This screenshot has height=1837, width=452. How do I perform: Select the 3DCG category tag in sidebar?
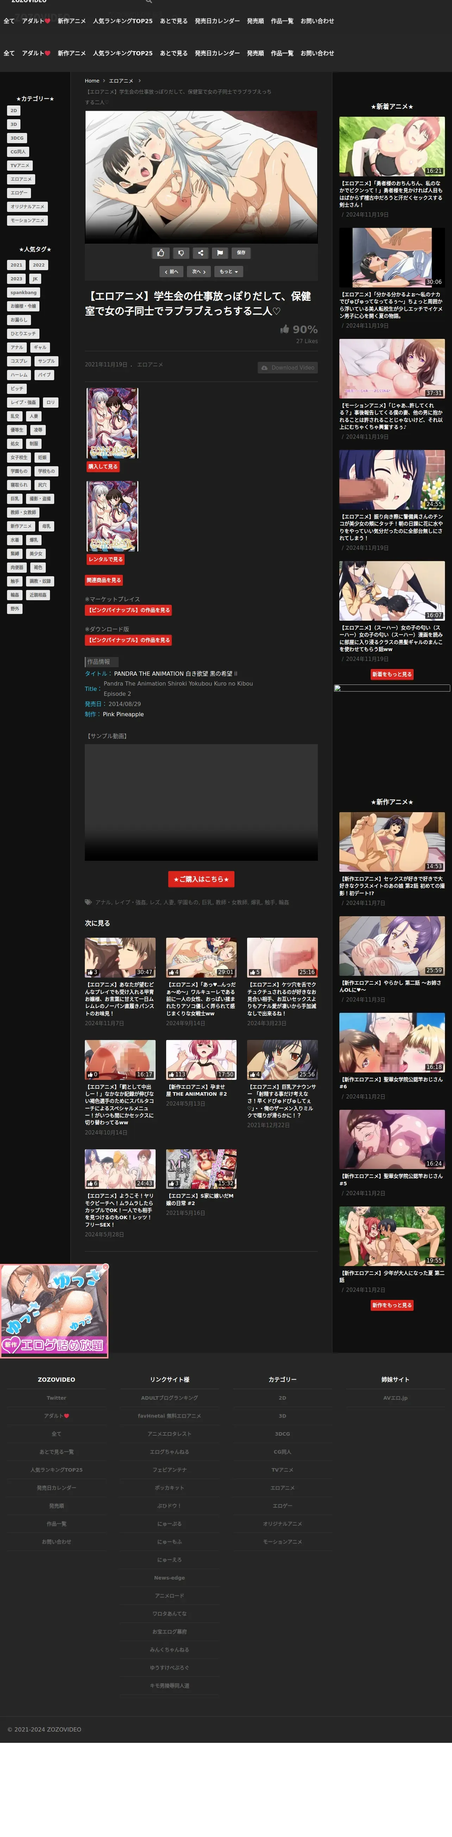tap(17, 138)
